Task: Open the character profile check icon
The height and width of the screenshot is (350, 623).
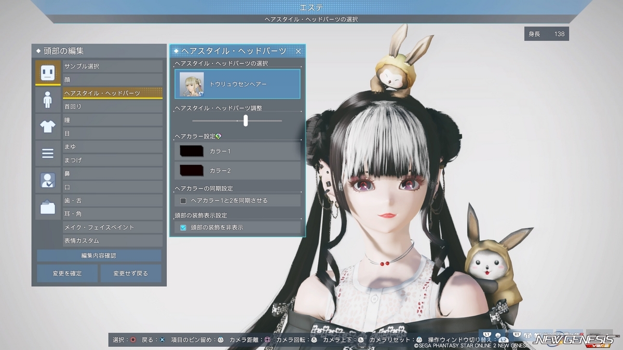Action: pyautogui.click(x=48, y=180)
